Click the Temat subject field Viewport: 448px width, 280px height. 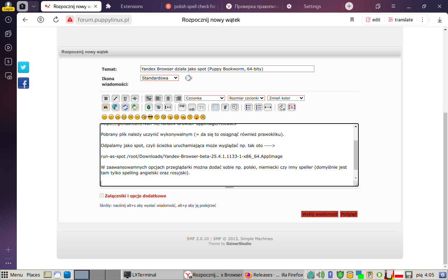coord(227,69)
